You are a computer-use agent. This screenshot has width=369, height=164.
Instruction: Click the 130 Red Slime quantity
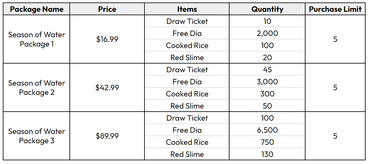(x=267, y=154)
